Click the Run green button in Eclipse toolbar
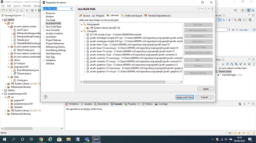256x143 pixels. tap(39, 10)
